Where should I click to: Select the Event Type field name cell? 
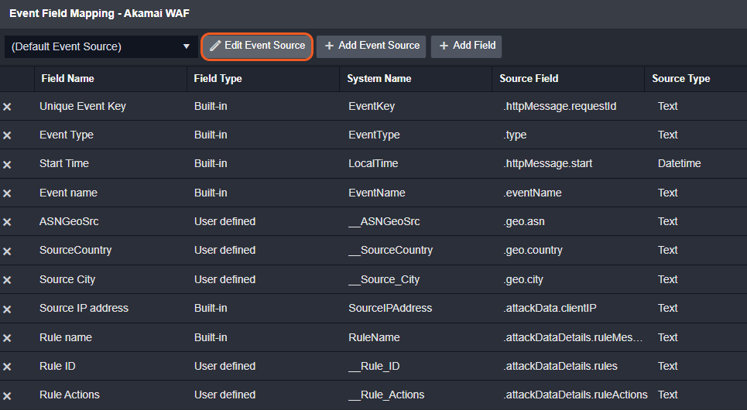click(x=67, y=135)
